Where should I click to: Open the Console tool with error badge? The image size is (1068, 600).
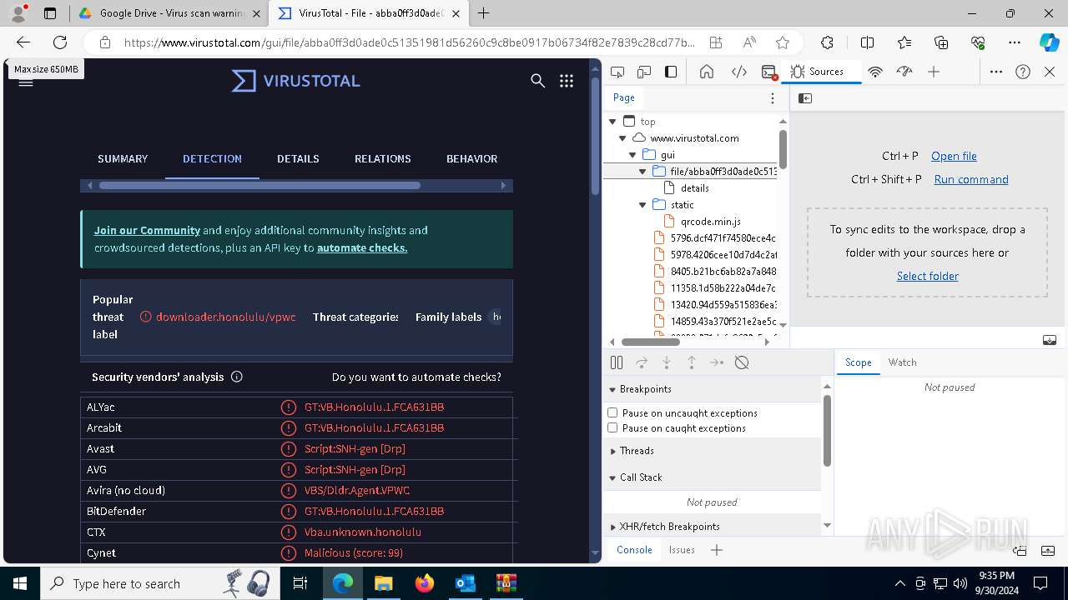769,72
